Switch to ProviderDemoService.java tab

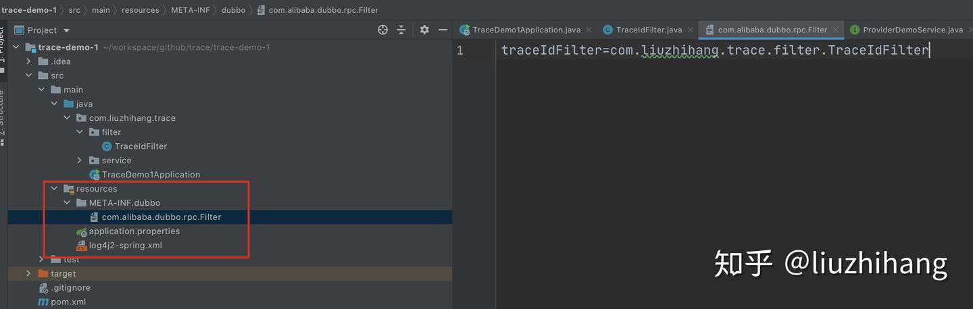[912, 30]
